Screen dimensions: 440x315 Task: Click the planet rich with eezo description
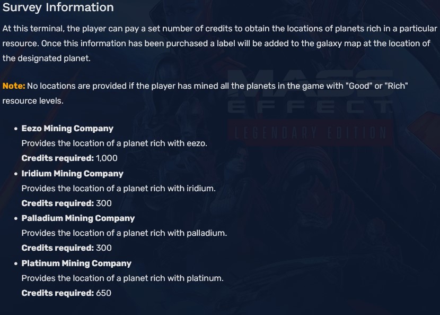pos(114,143)
